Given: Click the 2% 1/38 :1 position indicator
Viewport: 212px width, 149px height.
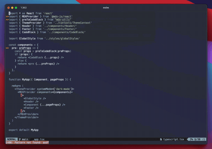Looking at the screenshot, I should [197, 139].
